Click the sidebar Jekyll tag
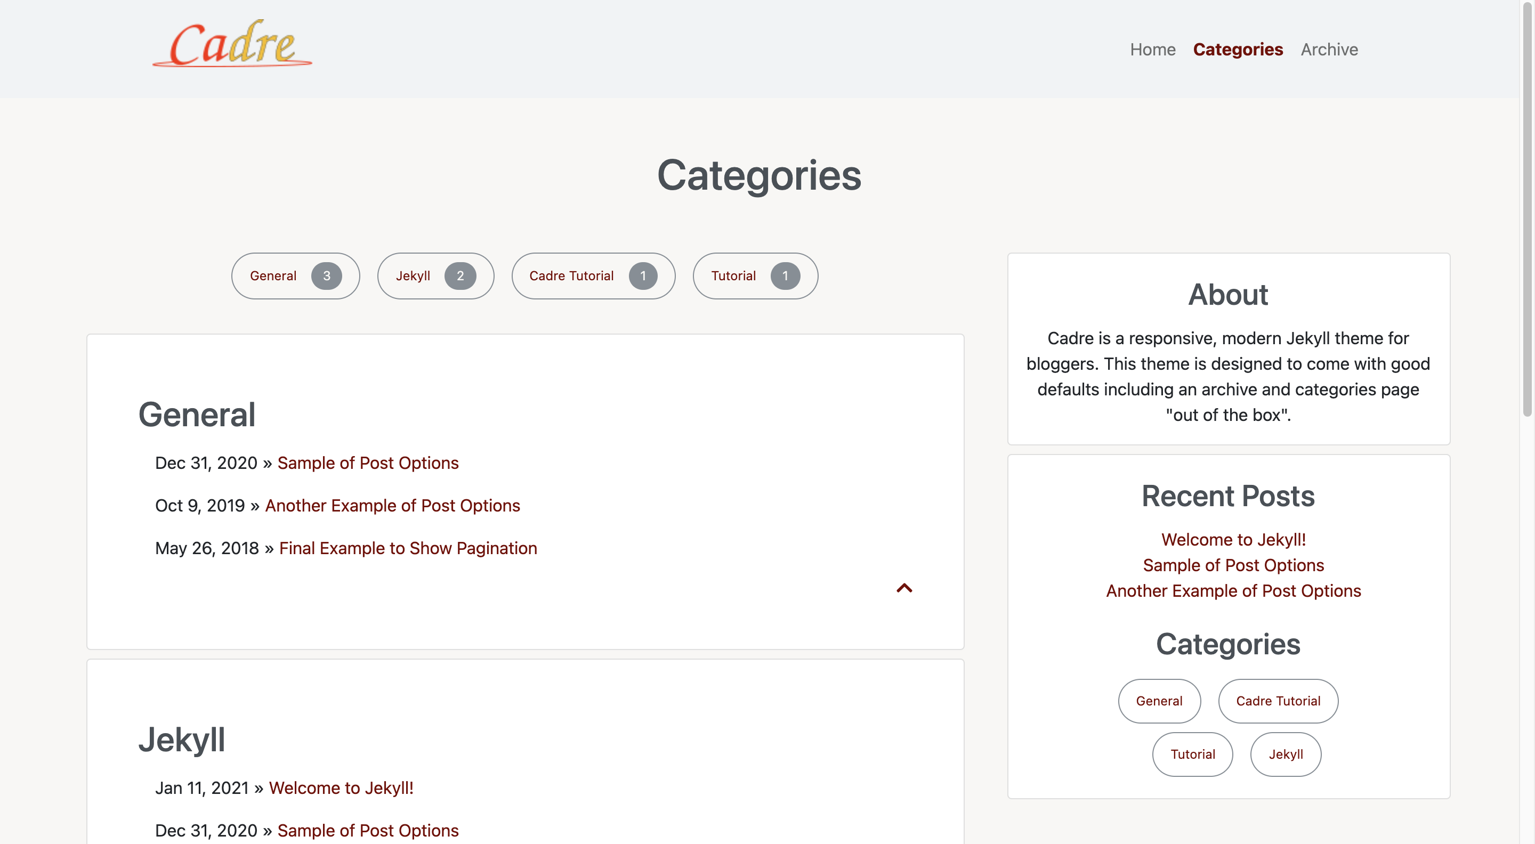 [x=1286, y=754]
